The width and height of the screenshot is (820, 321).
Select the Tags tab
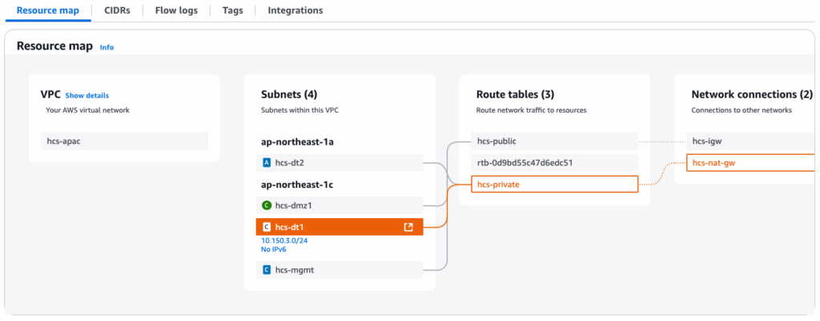[x=233, y=10]
